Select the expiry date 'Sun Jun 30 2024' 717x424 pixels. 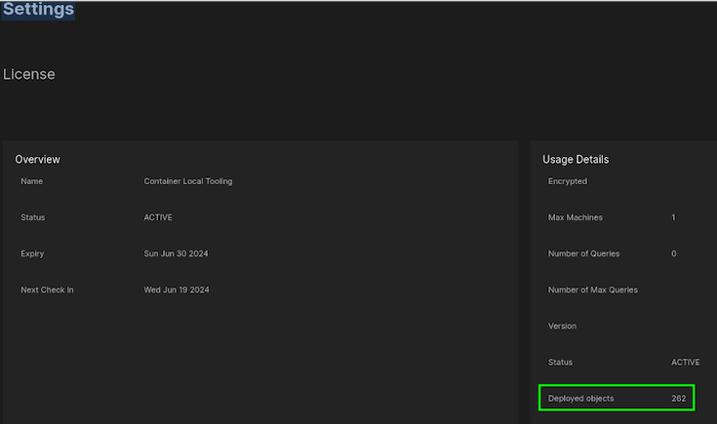tap(176, 253)
